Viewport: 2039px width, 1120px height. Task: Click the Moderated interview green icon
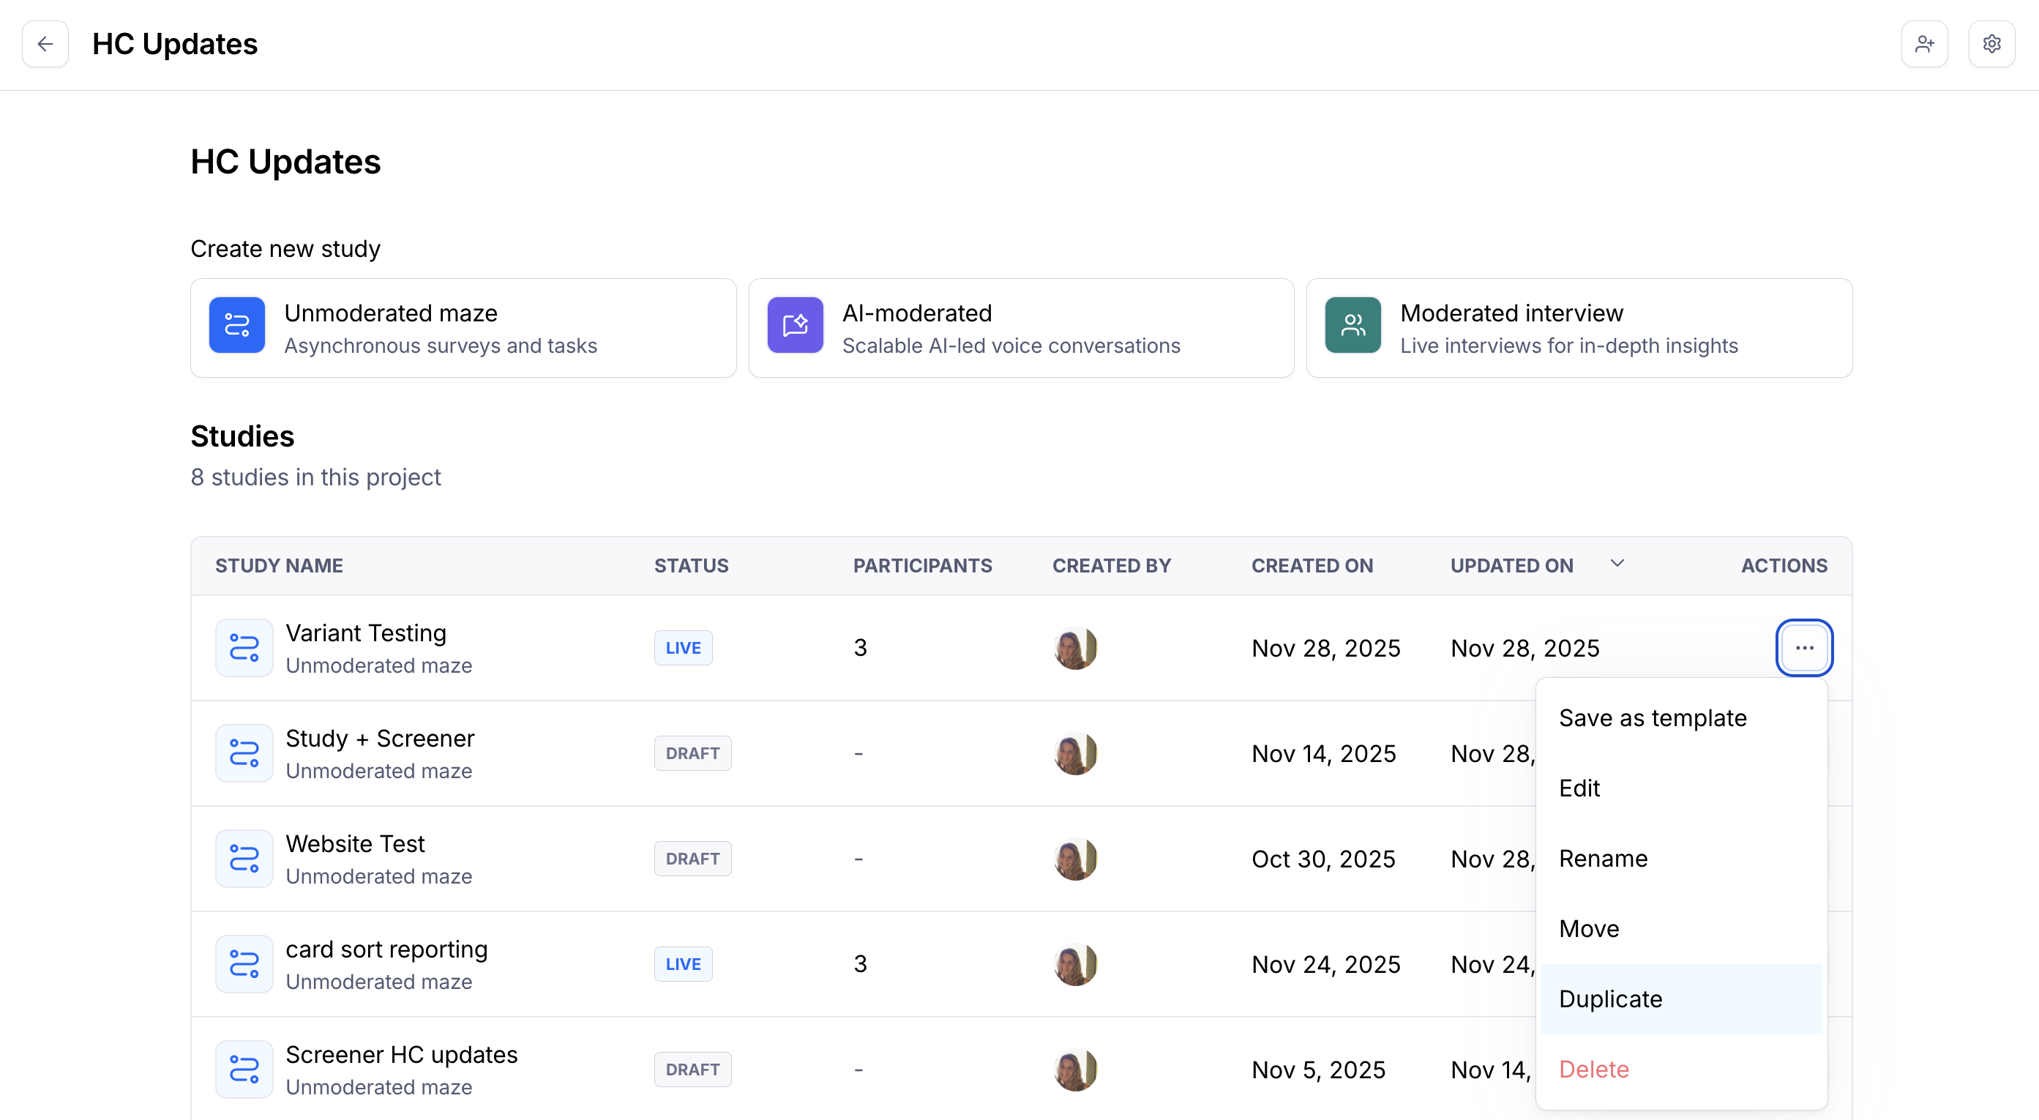click(x=1353, y=325)
